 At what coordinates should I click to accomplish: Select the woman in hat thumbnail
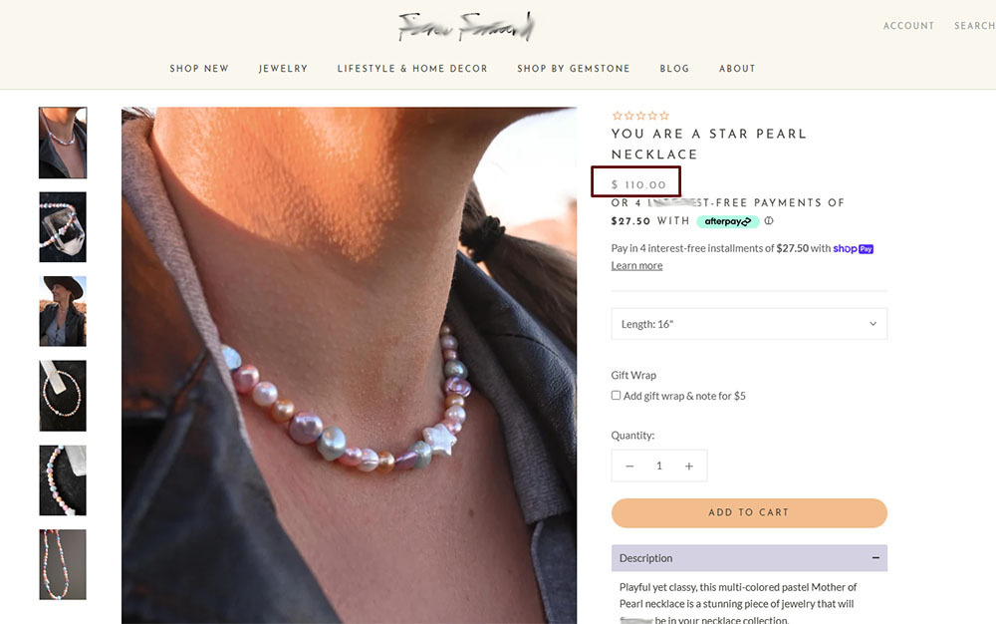click(63, 311)
